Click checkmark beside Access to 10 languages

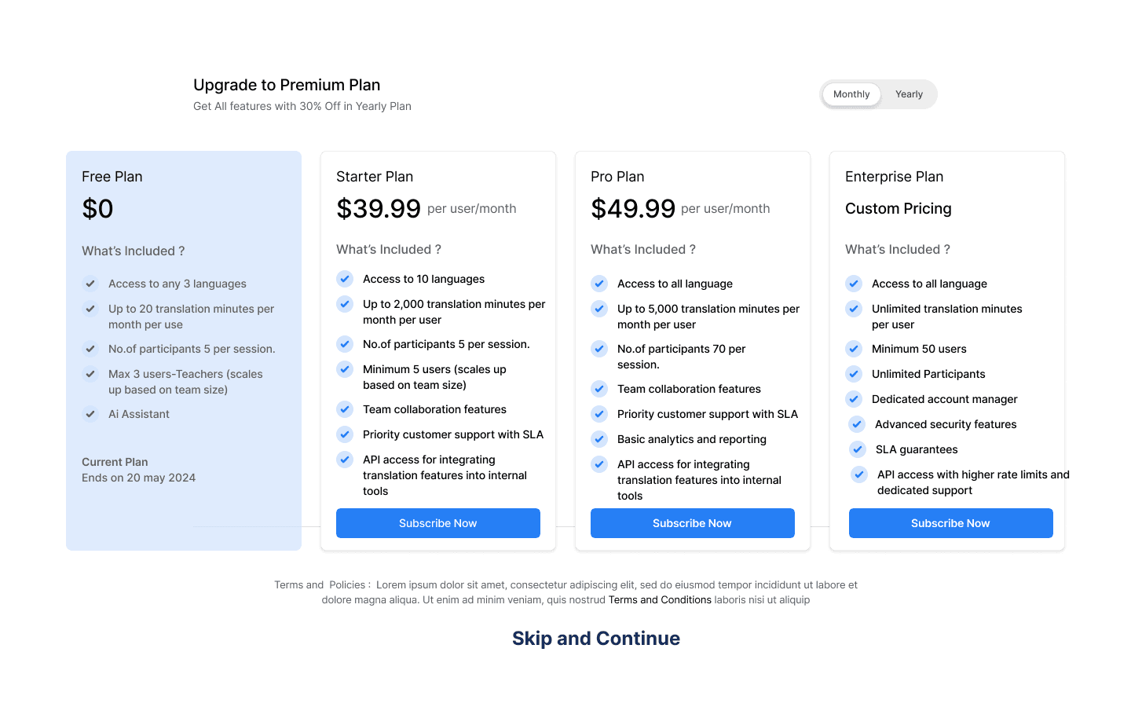tap(345, 279)
